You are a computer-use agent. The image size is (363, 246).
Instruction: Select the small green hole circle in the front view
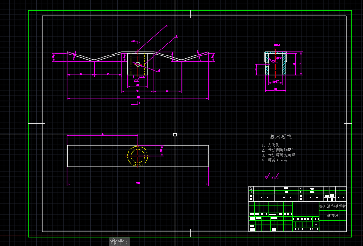[138, 64]
